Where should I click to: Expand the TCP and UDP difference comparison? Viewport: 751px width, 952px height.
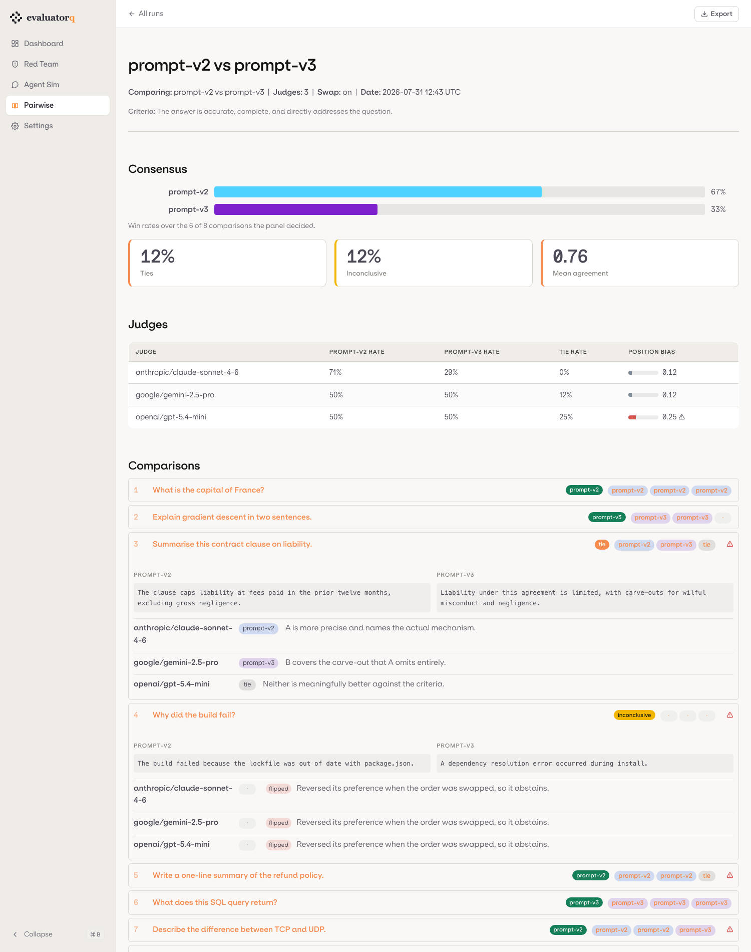tap(434, 929)
